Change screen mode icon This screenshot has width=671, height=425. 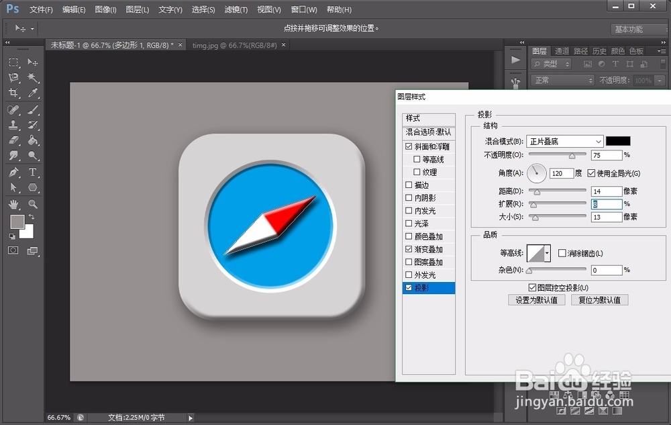pos(32,251)
